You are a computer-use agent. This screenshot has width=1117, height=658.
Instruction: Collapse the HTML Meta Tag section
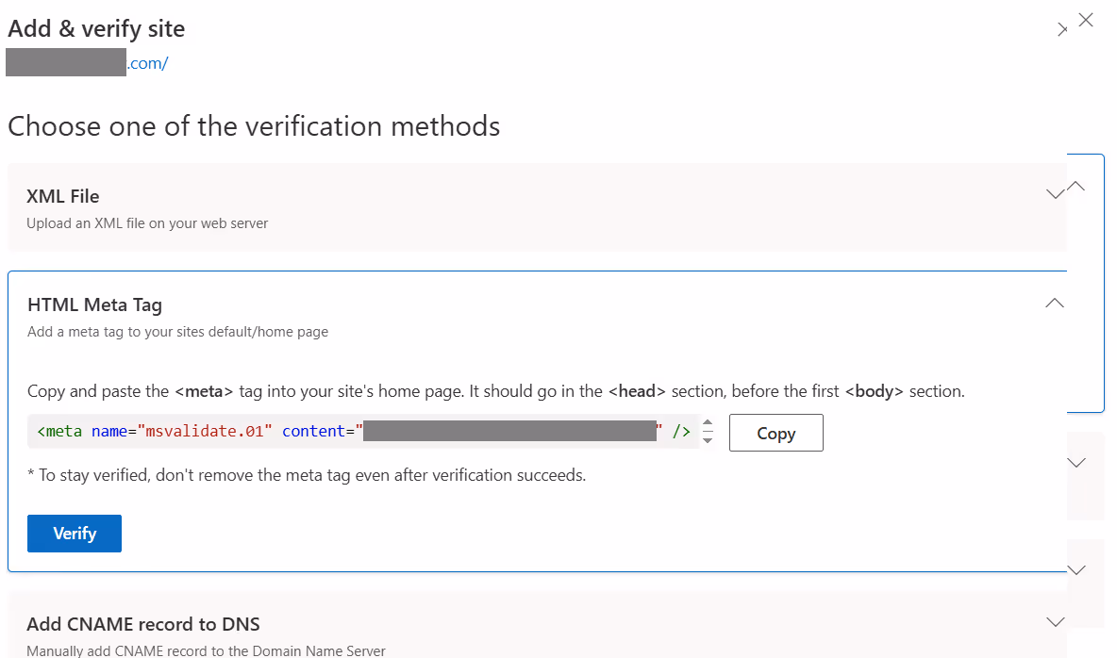click(1055, 304)
